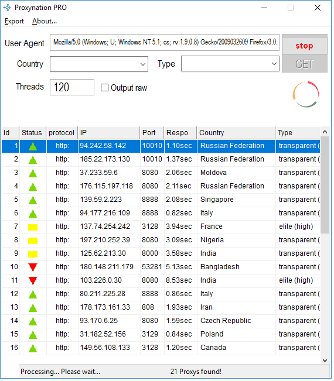The width and height of the screenshot is (334, 381).
Task: Click yellow status icon for France proxy row 7
Action: pos(33,227)
